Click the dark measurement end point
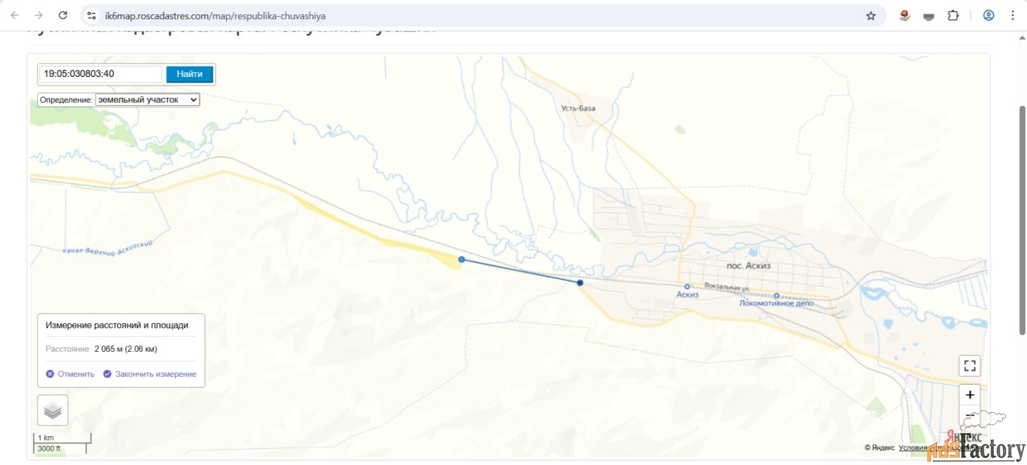This screenshot has height=465, width=1027. click(x=579, y=282)
